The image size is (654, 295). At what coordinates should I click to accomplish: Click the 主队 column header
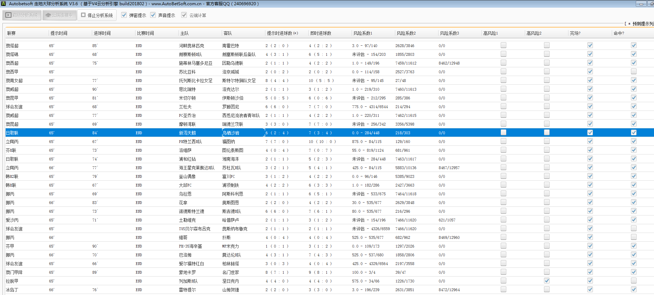pyautogui.click(x=184, y=33)
